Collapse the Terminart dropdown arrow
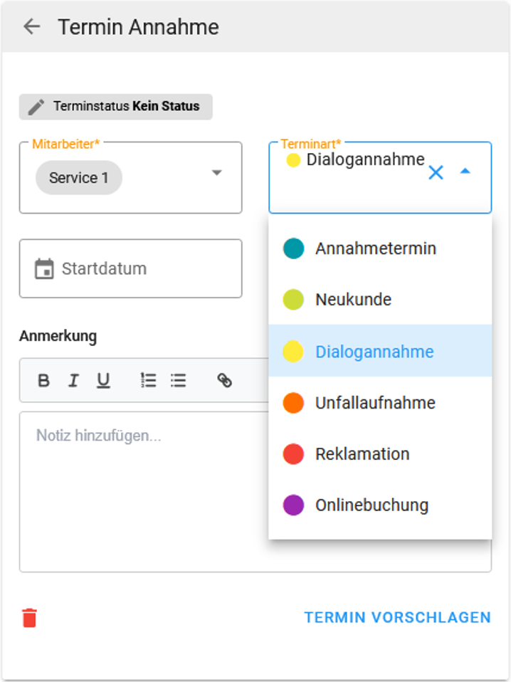Viewport: 511px width, 682px height. click(x=465, y=171)
